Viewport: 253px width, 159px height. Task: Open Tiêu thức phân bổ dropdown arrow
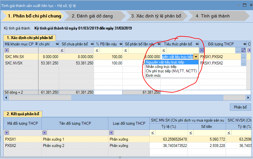[196, 57]
